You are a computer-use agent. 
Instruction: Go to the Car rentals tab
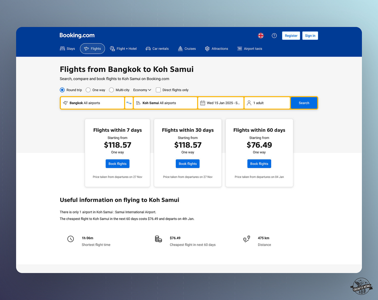tap(157, 49)
